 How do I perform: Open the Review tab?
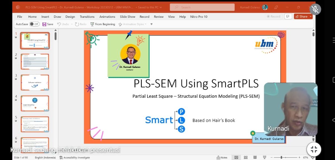[x=159, y=17]
